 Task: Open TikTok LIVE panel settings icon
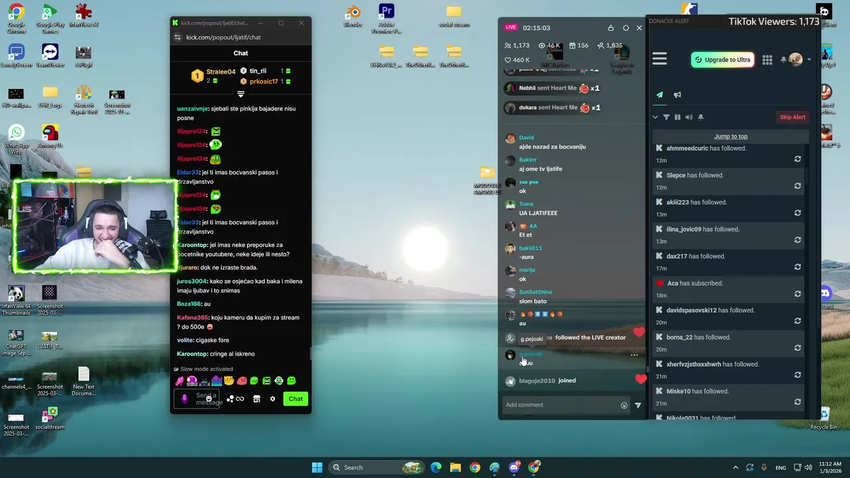point(626,28)
